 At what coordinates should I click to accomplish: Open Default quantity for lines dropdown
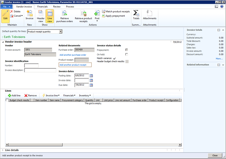pyautogui.click(x=61, y=32)
